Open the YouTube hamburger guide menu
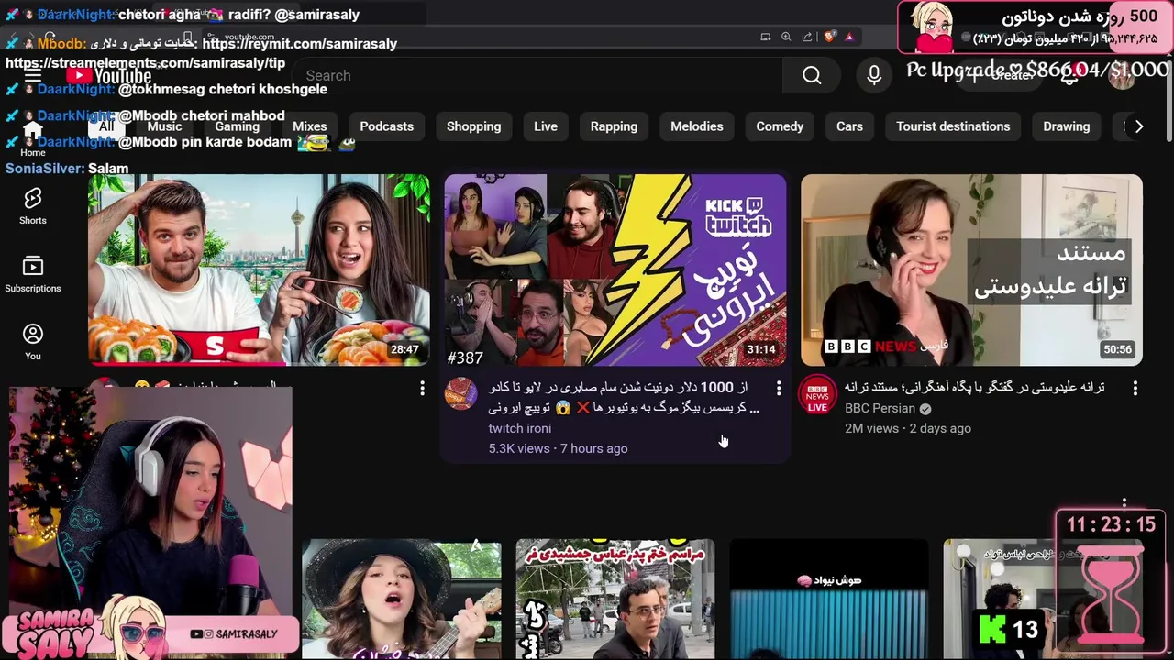This screenshot has height=660, width=1174. point(33,76)
